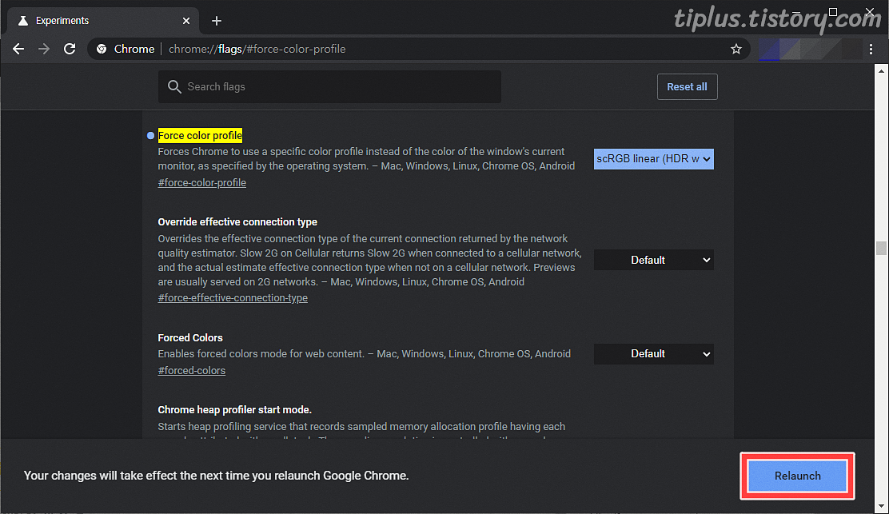
Task: Click the Override effective connection type heading
Action: pos(237,222)
